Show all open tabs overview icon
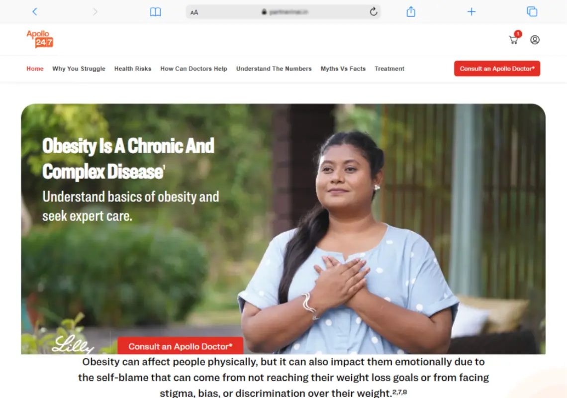 coord(532,11)
